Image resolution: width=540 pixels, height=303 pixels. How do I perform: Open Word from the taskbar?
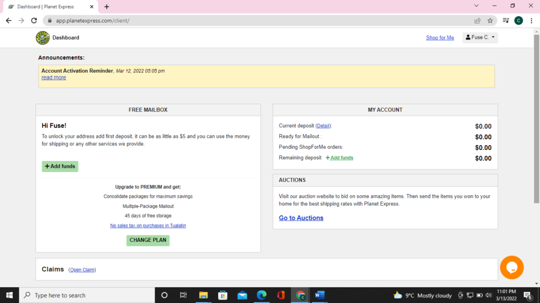pos(320,295)
